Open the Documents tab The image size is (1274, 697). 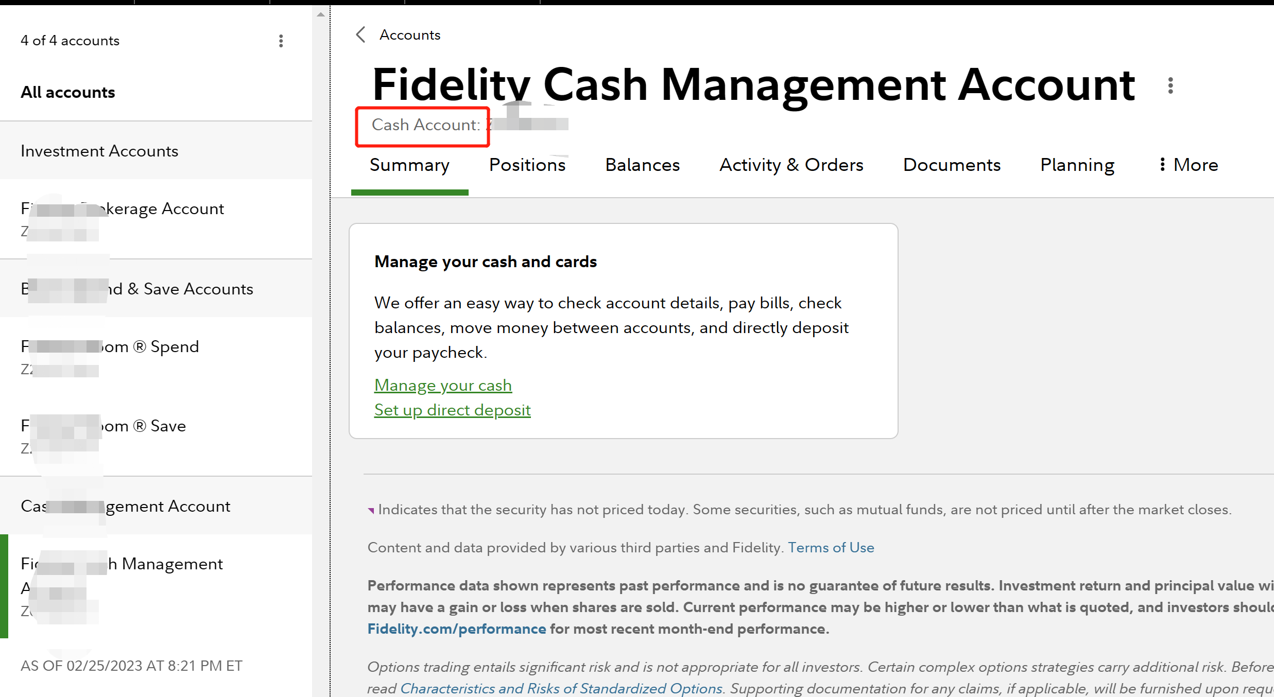952,165
